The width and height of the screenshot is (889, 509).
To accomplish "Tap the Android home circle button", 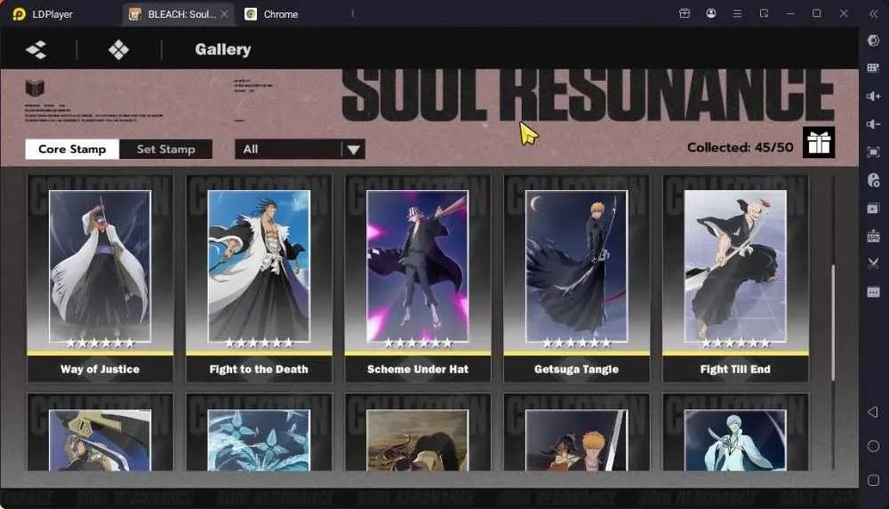I will [x=873, y=446].
